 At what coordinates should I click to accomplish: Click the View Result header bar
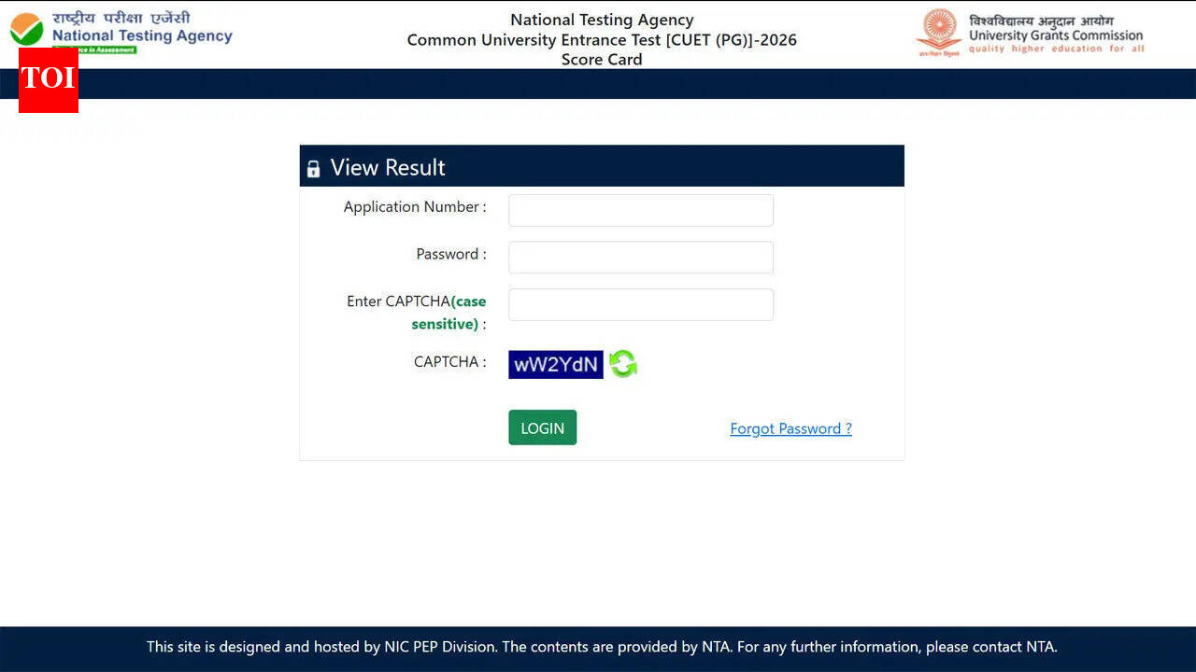pyautogui.click(x=602, y=165)
